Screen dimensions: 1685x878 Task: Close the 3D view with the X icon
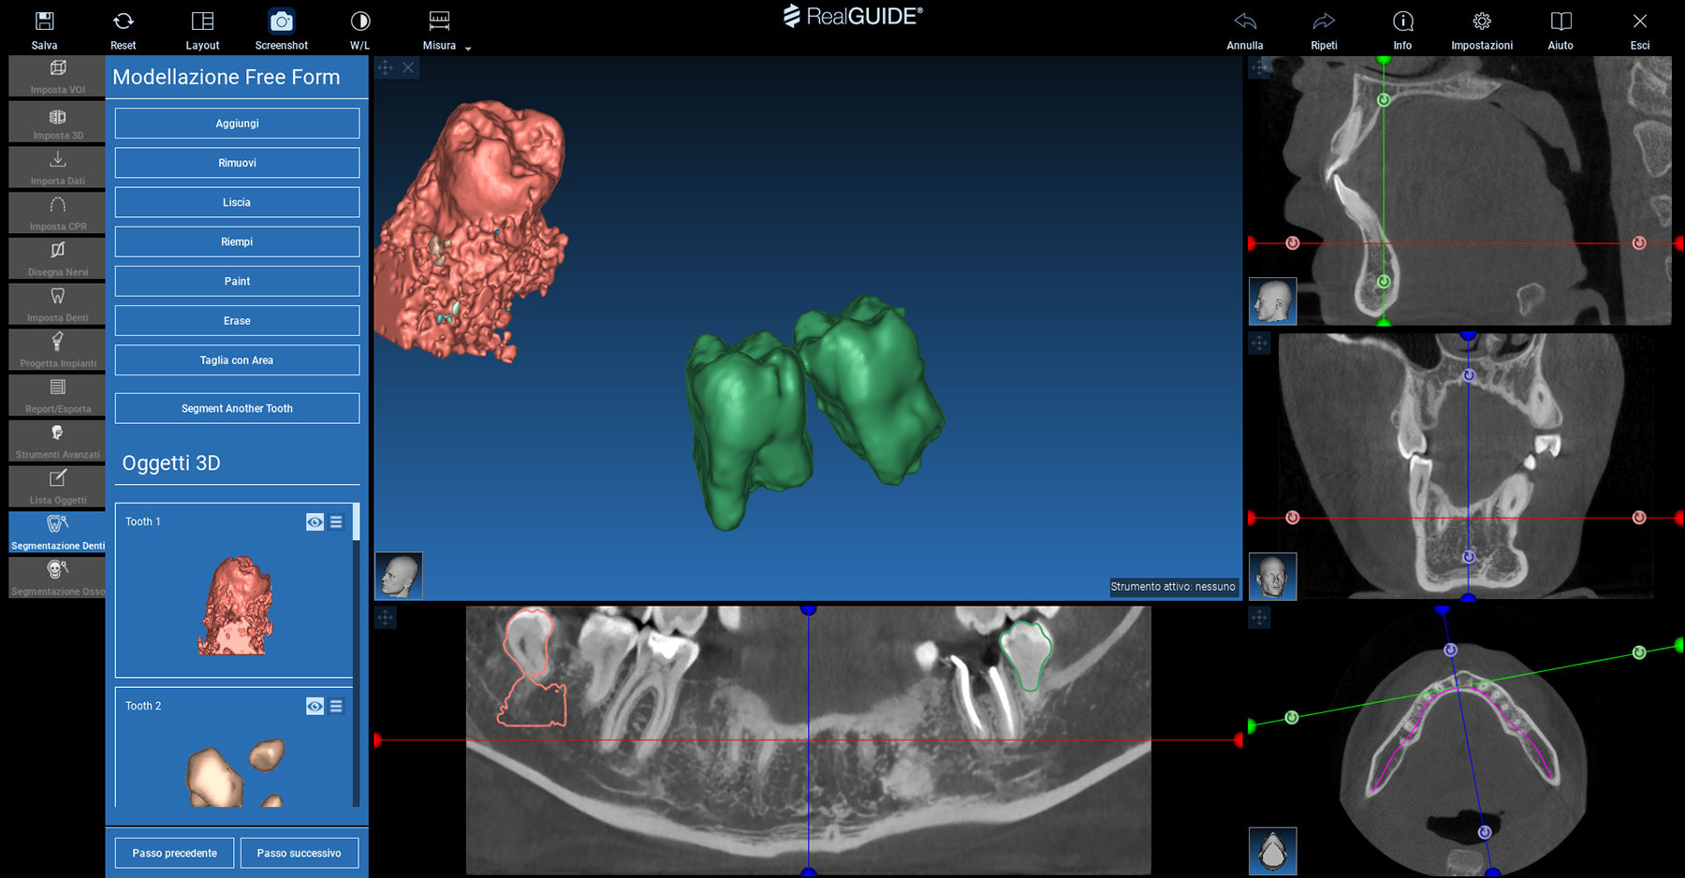pos(408,67)
